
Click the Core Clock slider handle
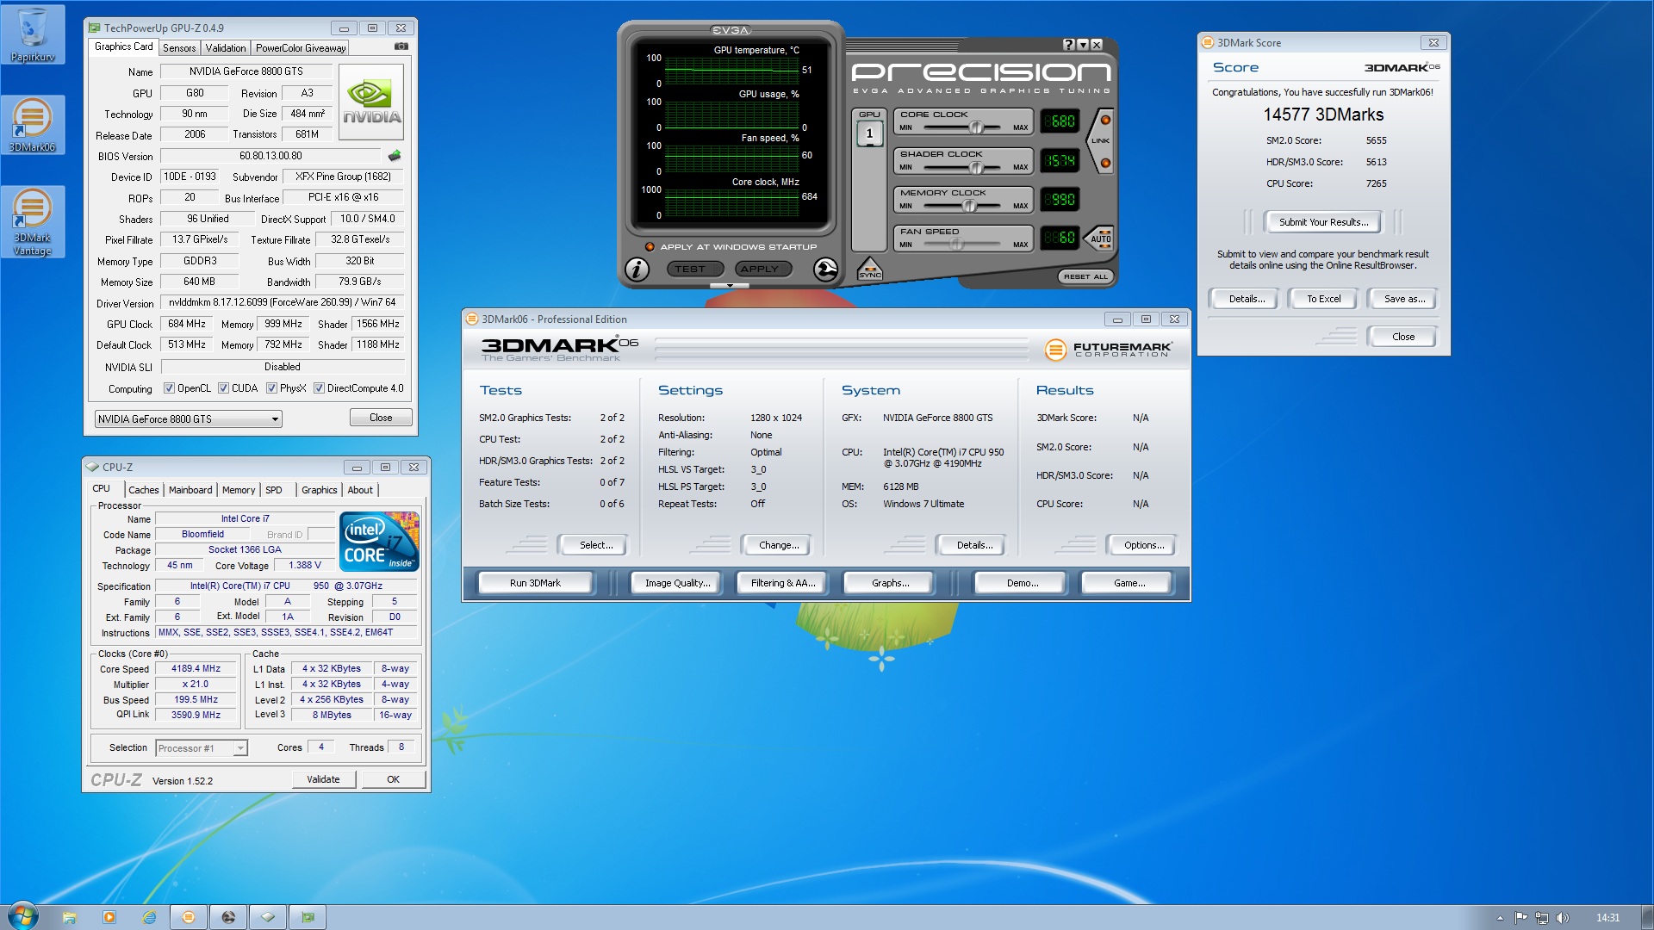click(x=977, y=127)
